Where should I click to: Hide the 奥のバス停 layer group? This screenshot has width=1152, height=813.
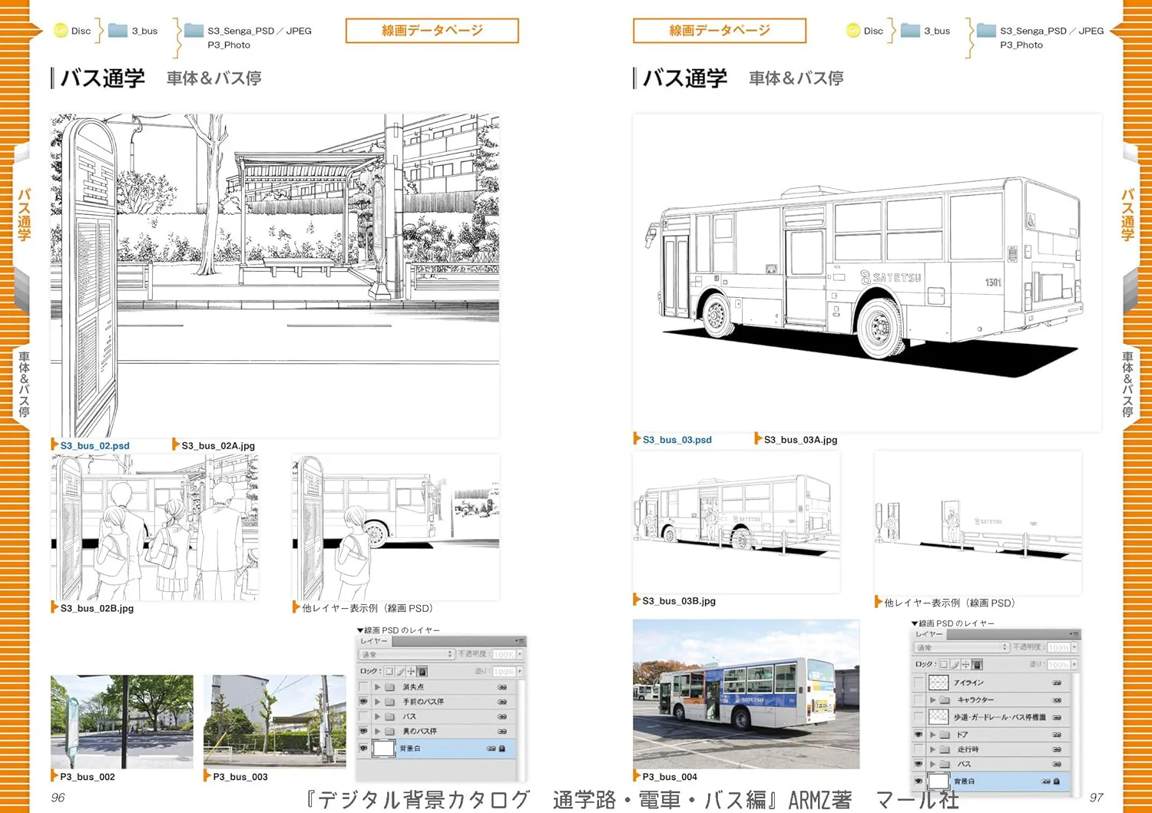click(x=363, y=731)
